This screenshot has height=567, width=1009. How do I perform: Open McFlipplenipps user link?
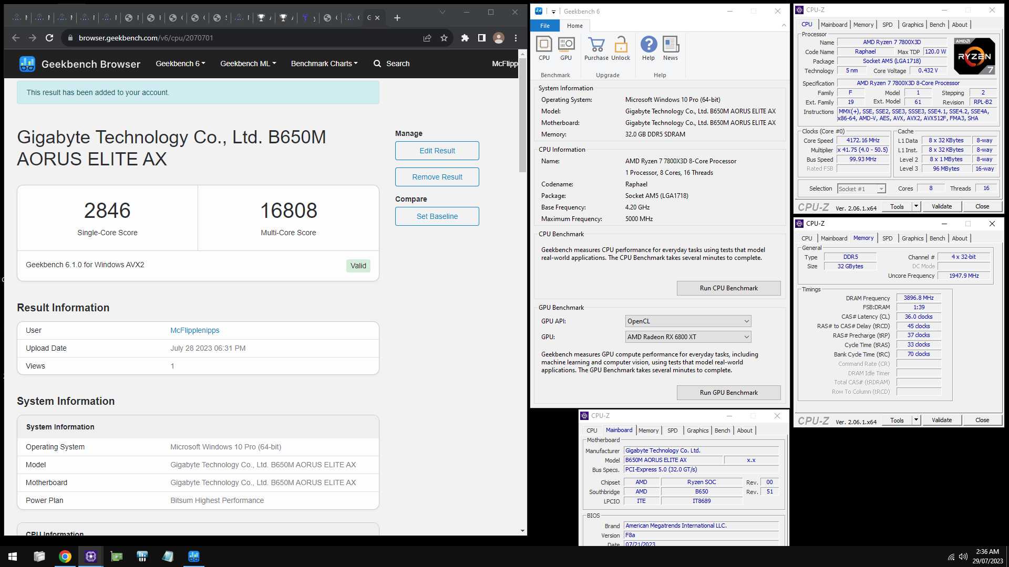pos(195,330)
